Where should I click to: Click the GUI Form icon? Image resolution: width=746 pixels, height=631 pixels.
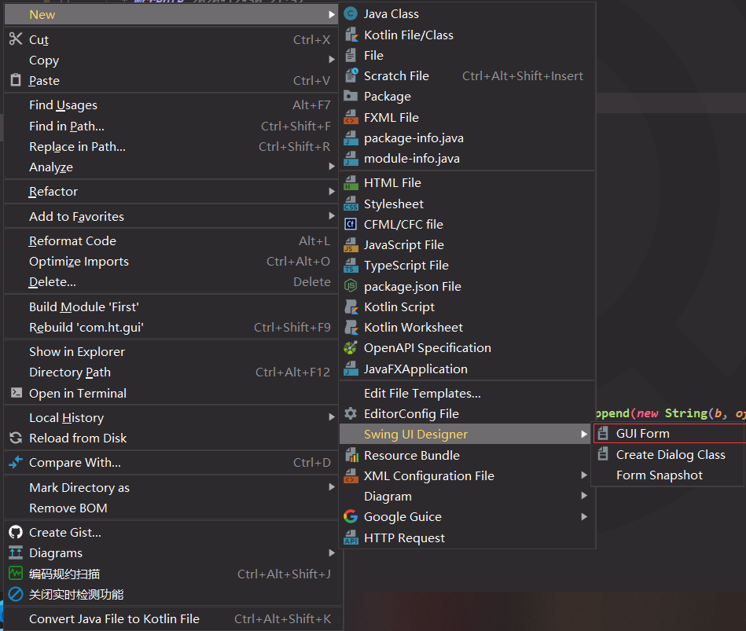click(603, 433)
